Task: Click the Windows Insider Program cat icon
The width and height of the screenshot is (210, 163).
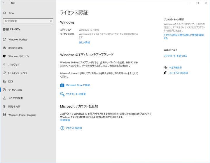Action: point(4,115)
